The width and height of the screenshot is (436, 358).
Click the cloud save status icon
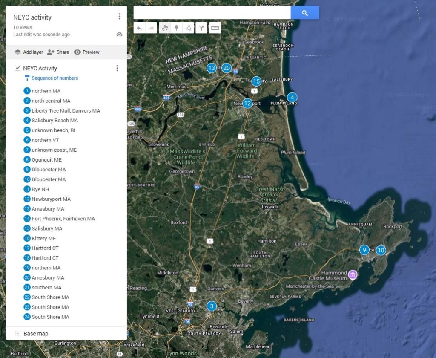coord(120,35)
